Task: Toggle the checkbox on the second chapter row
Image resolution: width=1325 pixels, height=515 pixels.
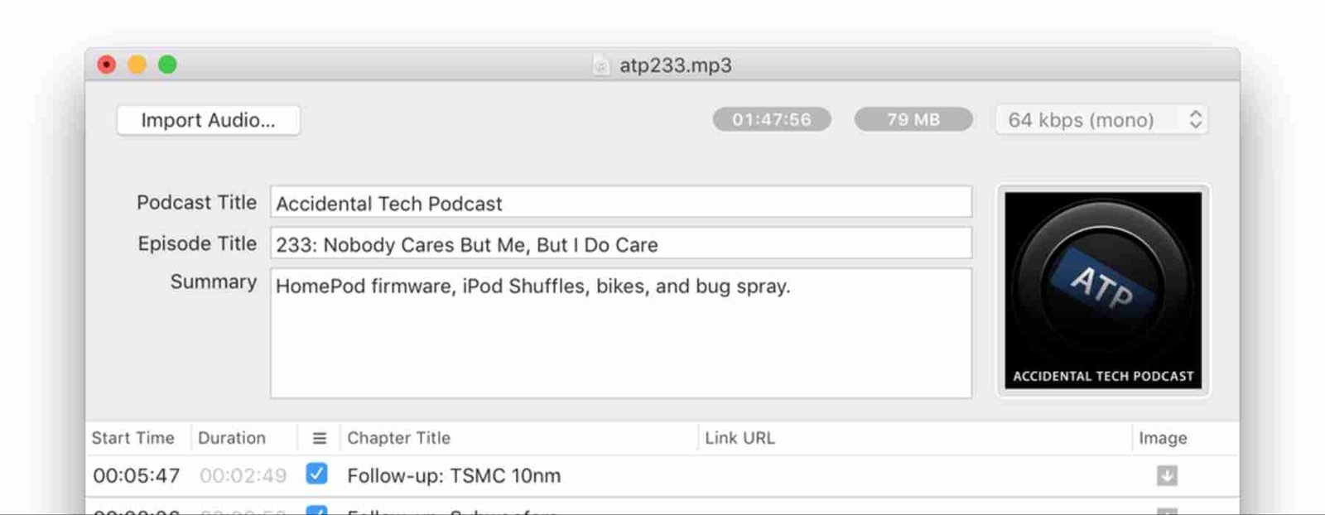Action: pyautogui.click(x=316, y=511)
